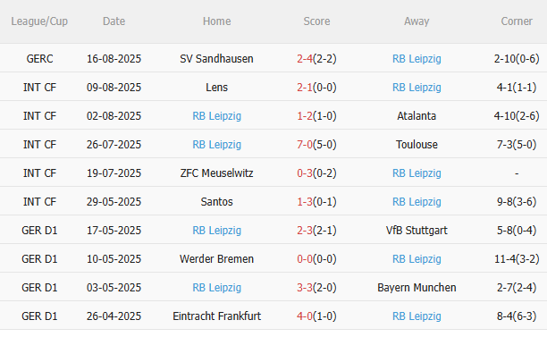Select the 2-4(2-2) score versus SV Sandhausen
547x337 pixels.
pos(316,59)
